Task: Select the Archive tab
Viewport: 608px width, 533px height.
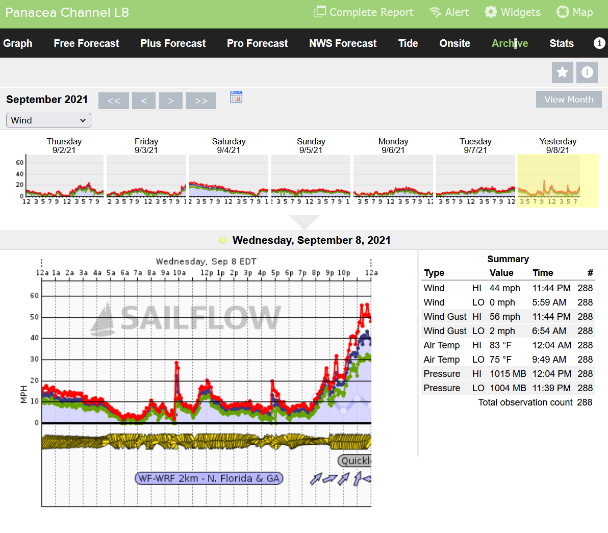Action: click(x=510, y=43)
